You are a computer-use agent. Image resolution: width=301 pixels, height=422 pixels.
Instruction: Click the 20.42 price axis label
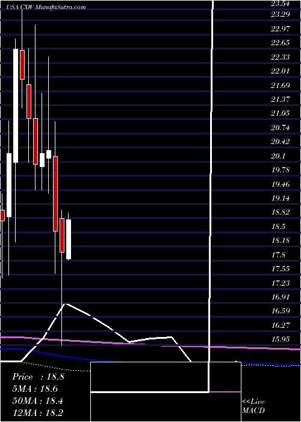coord(280,142)
